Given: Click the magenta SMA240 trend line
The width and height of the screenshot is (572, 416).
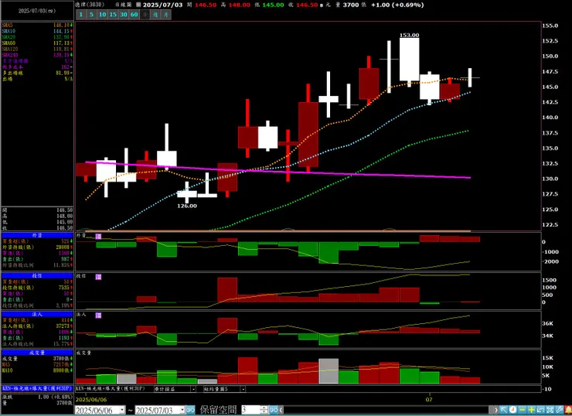Looking at the screenshot, I should click(278, 170).
